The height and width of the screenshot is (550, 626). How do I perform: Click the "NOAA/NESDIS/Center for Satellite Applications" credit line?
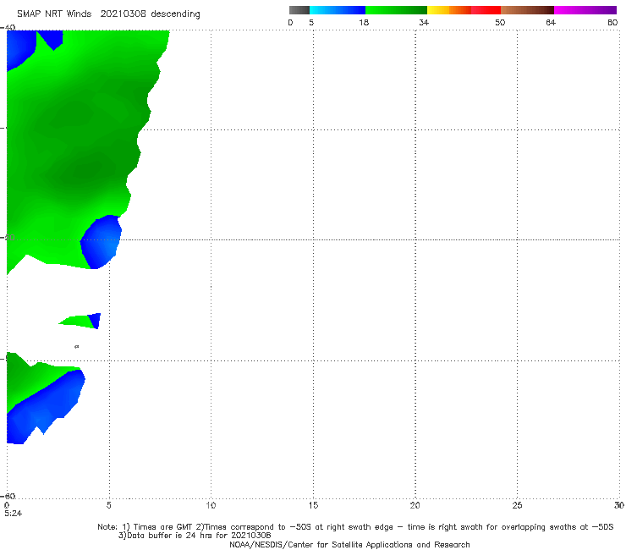pyautogui.click(x=349, y=545)
